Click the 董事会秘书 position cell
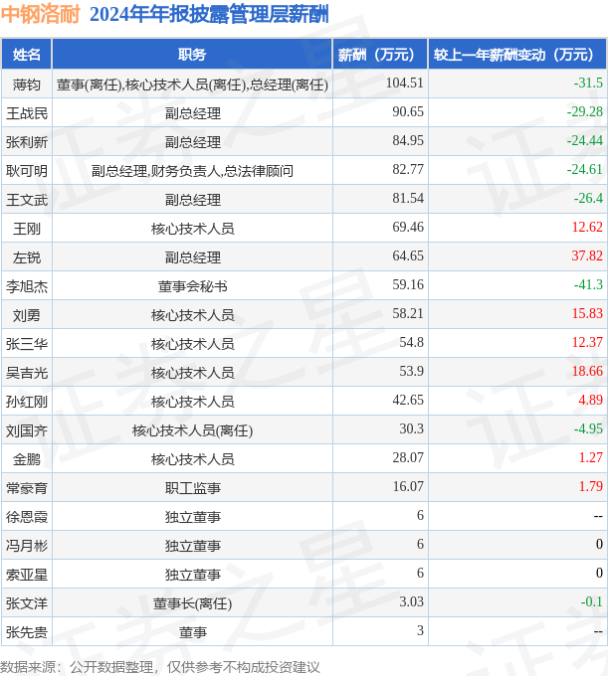Image resolution: width=608 pixels, height=676 pixels. [x=192, y=286]
